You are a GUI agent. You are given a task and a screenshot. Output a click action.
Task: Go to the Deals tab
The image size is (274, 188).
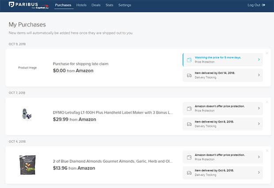(x=96, y=5)
